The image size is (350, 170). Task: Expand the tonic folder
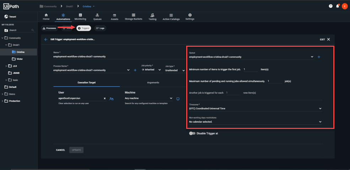[6, 80]
